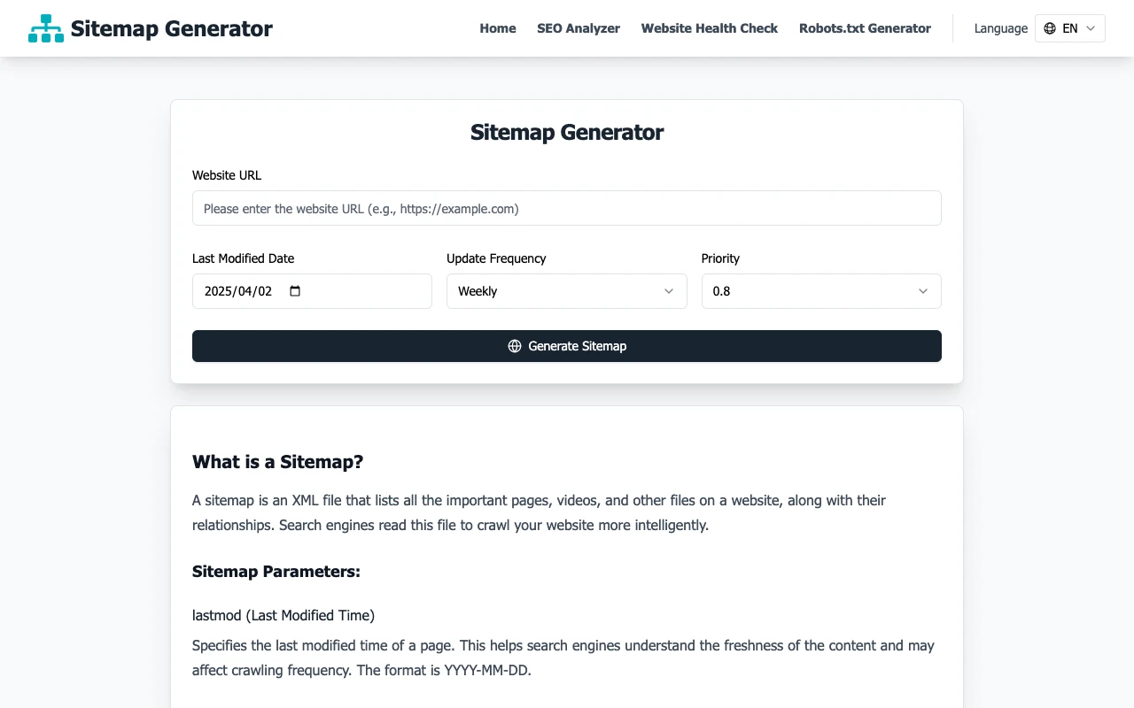The width and height of the screenshot is (1134, 708).
Task: Click the Sitemap Generator page heading
Action: point(566,132)
